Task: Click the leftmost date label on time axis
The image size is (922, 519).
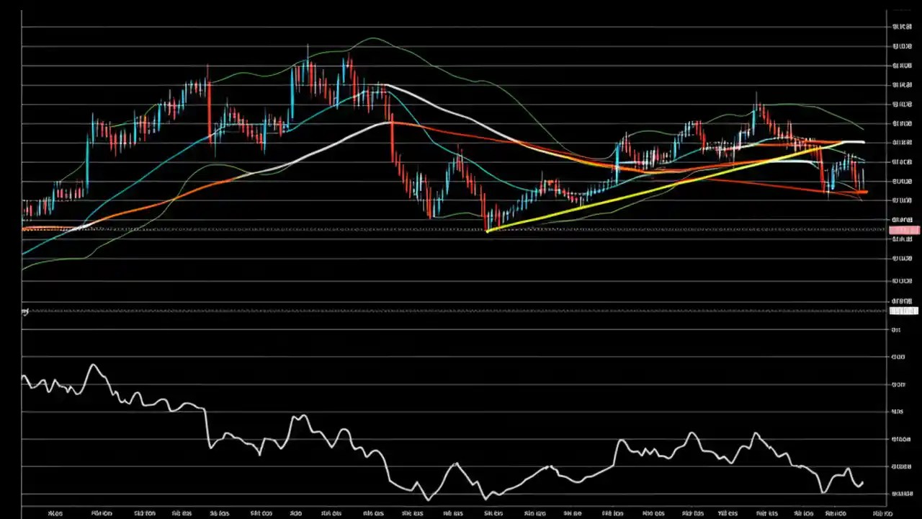Action: pyautogui.click(x=55, y=513)
